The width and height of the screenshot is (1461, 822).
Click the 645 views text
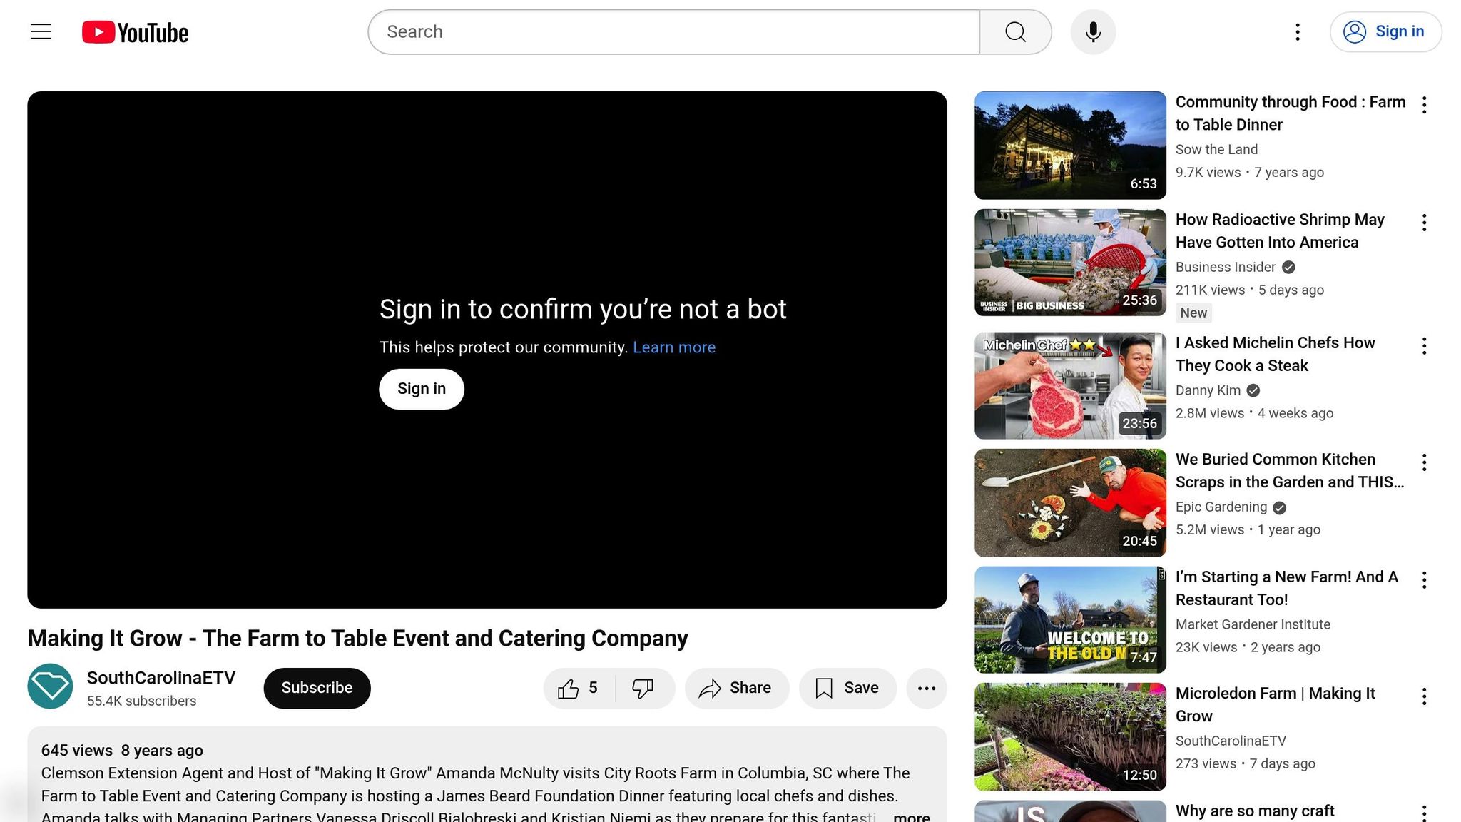coord(77,751)
